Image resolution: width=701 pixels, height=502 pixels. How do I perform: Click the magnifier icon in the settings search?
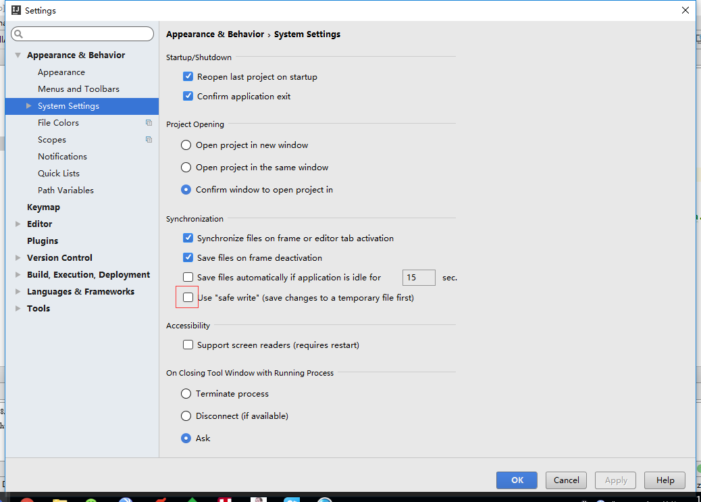point(18,34)
